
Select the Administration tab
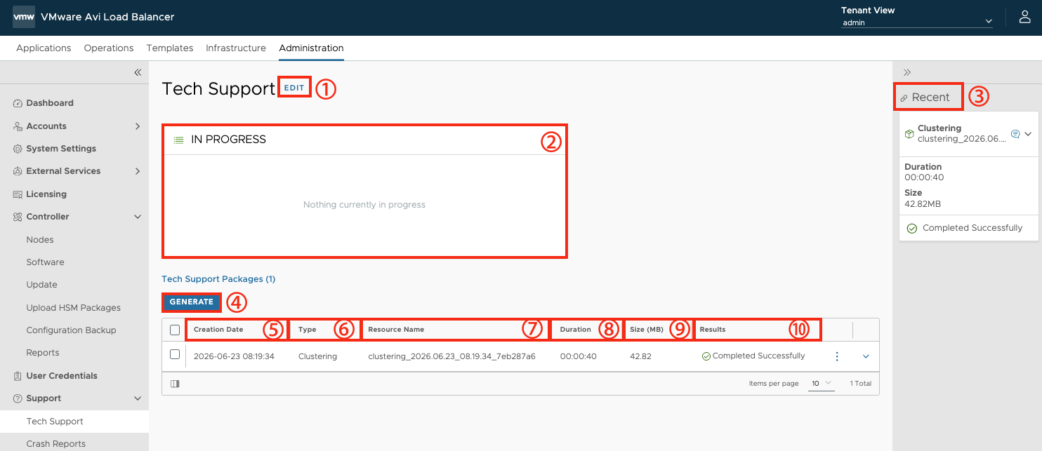point(311,48)
